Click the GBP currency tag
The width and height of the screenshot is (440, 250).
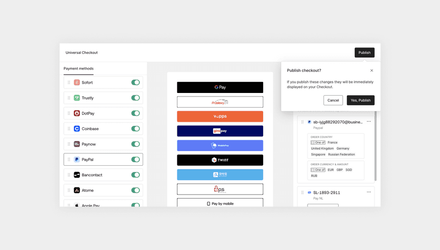pos(340,170)
